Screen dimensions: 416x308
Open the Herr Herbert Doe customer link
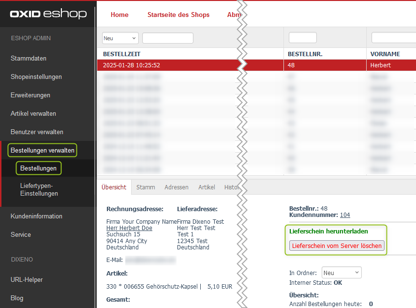[x=129, y=228]
